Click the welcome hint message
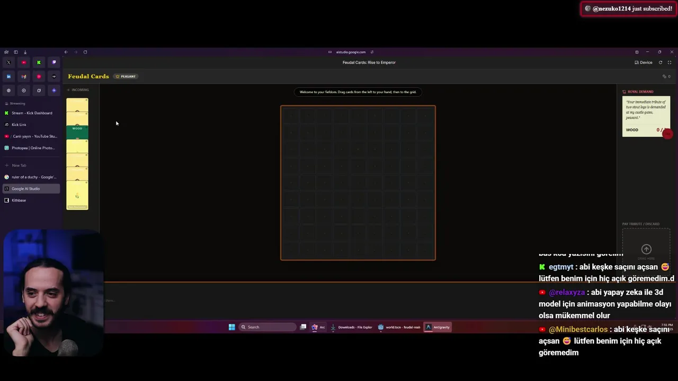Screen dimensions: 678x381 click(358, 92)
